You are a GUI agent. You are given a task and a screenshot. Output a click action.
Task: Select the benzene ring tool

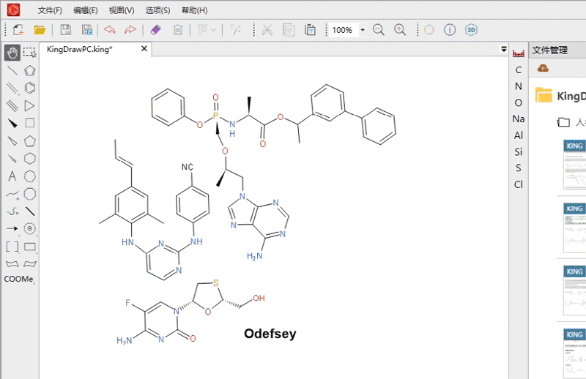pyautogui.click(x=29, y=88)
